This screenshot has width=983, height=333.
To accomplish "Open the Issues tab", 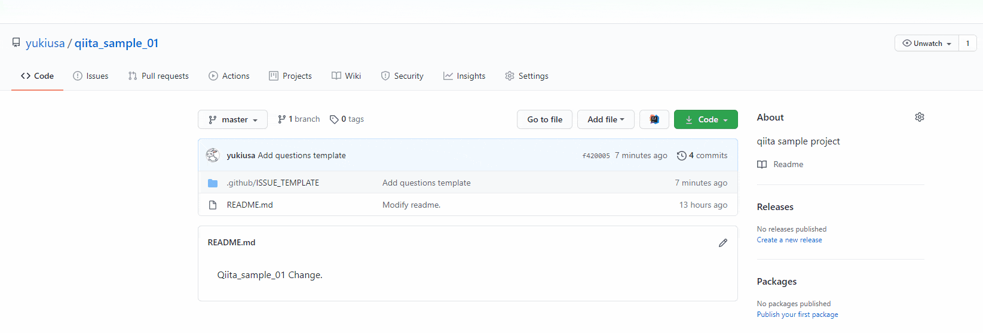I will click(x=91, y=76).
